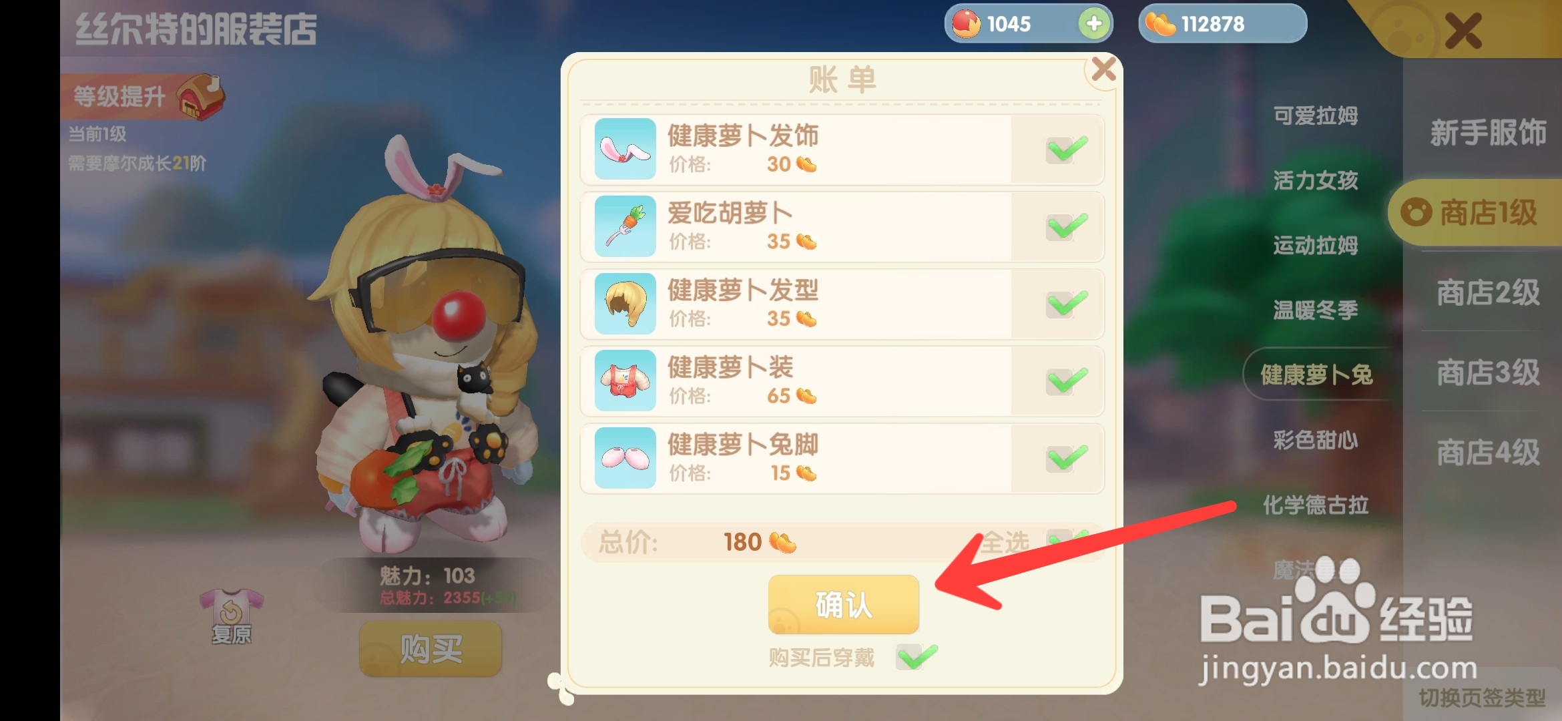The image size is (1562, 721).
Task: Click the 健康萝卜兔脚 pink feet icon
Action: [x=625, y=458]
